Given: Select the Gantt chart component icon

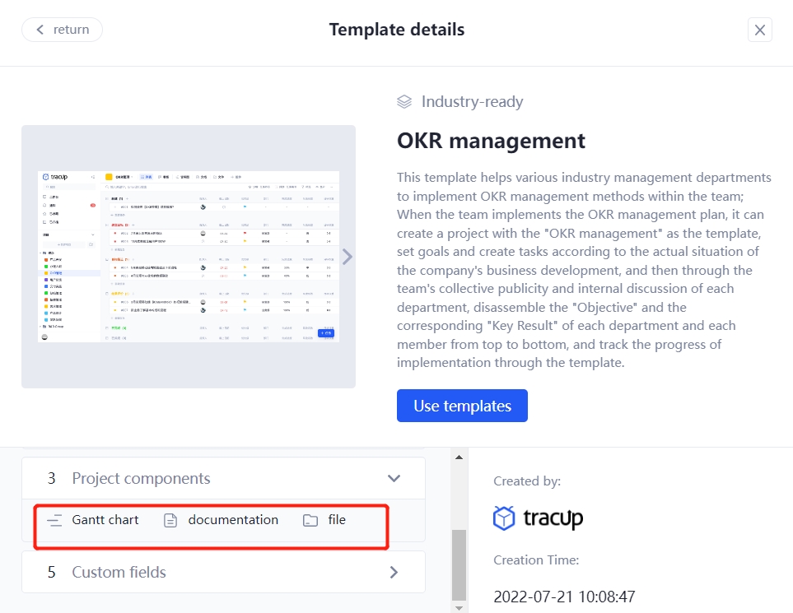Looking at the screenshot, I should tap(56, 520).
